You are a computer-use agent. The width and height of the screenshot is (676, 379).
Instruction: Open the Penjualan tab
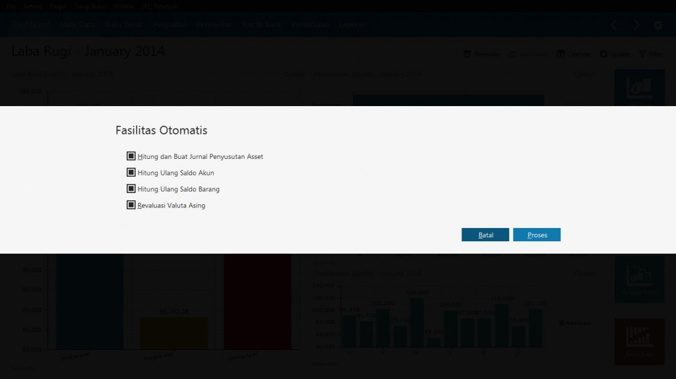[x=169, y=24]
